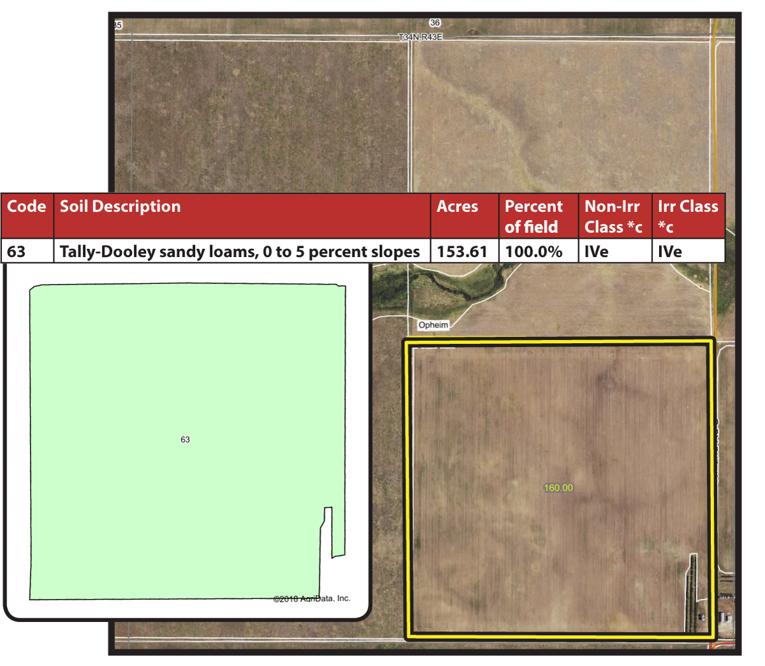This screenshot has width=765, height=666.
Task: Select the 100.0% percent of field cell
Action: point(534,252)
